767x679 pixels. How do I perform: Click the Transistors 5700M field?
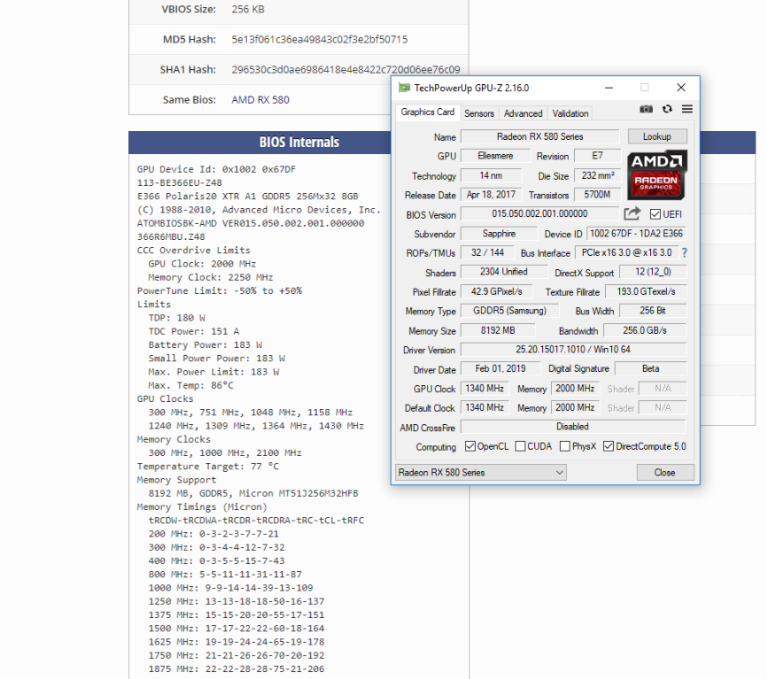[597, 195]
